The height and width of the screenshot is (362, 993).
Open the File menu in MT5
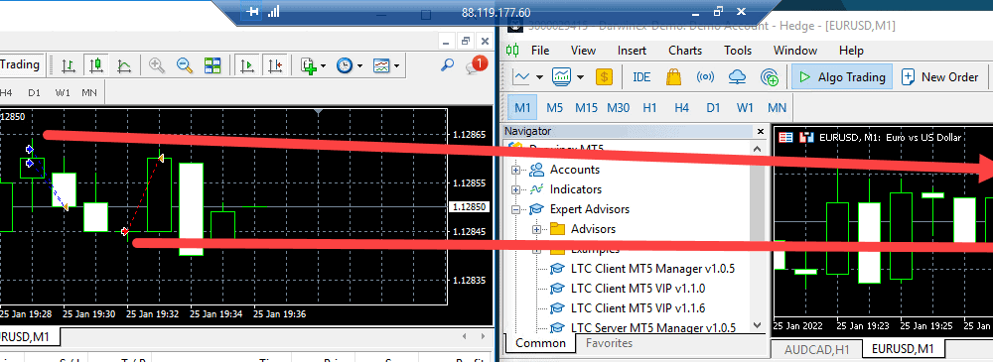click(x=540, y=51)
